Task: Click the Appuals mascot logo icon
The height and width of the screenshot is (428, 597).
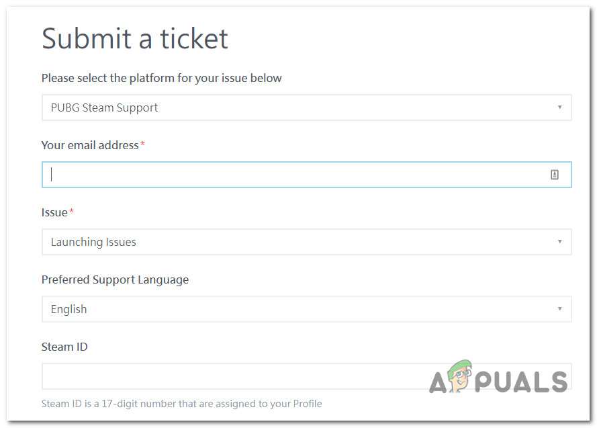Action: coord(459,379)
